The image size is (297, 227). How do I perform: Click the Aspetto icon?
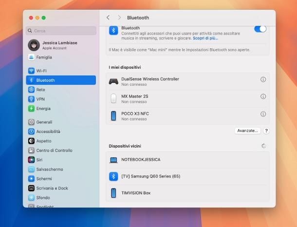31,141
